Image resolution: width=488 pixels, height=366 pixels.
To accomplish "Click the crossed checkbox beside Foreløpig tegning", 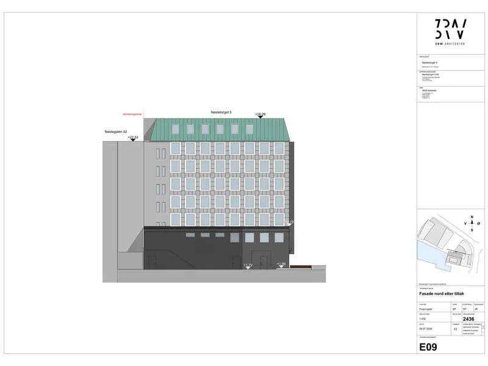I will point(483,327).
